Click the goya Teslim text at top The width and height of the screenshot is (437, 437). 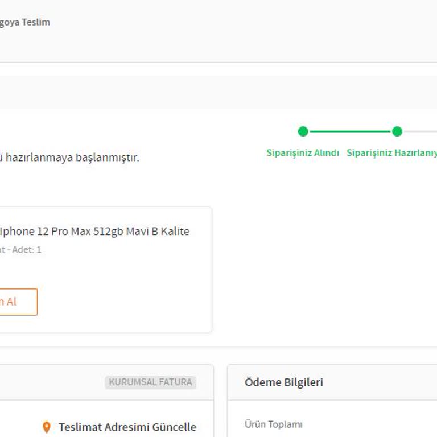click(x=25, y=22)
